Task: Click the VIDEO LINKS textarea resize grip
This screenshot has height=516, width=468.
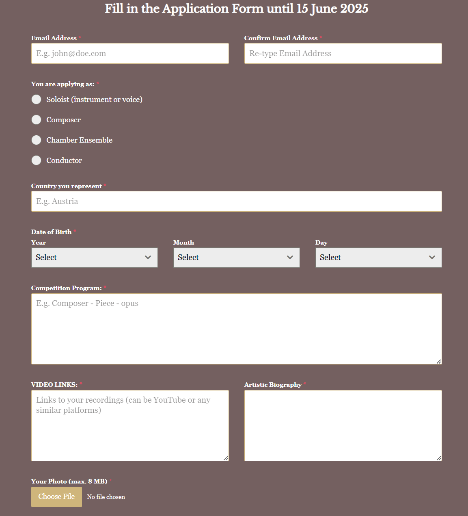Action: coord(226,458)
